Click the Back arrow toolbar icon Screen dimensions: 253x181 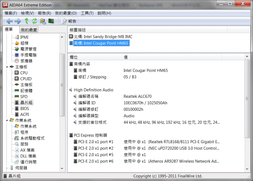9,21
